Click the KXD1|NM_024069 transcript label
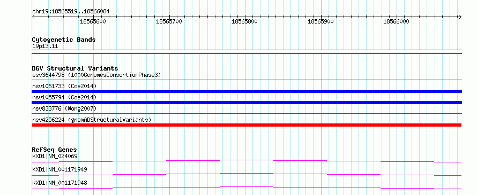This screenshot has width=477, height=195. coord(55,157)
